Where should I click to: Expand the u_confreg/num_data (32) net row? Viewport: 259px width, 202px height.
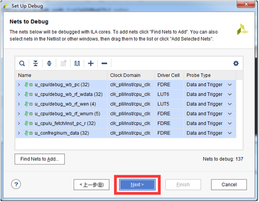click(x=19, y=133)
